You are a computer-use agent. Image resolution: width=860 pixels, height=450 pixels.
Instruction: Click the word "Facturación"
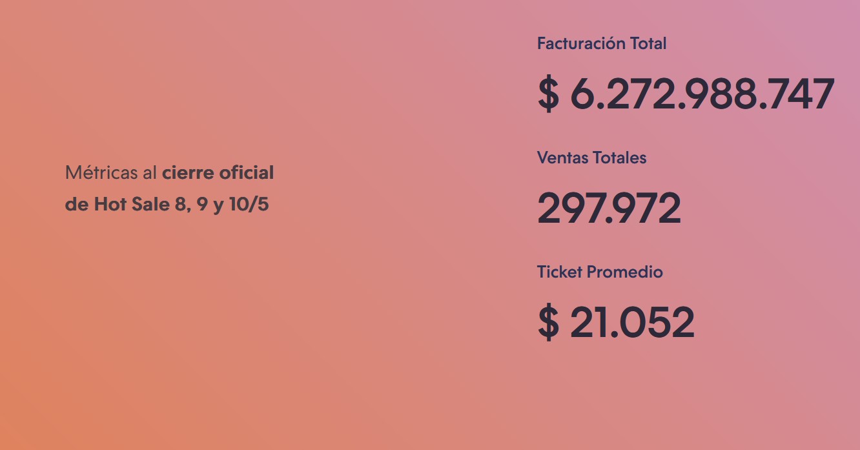(x=582, y=44)
